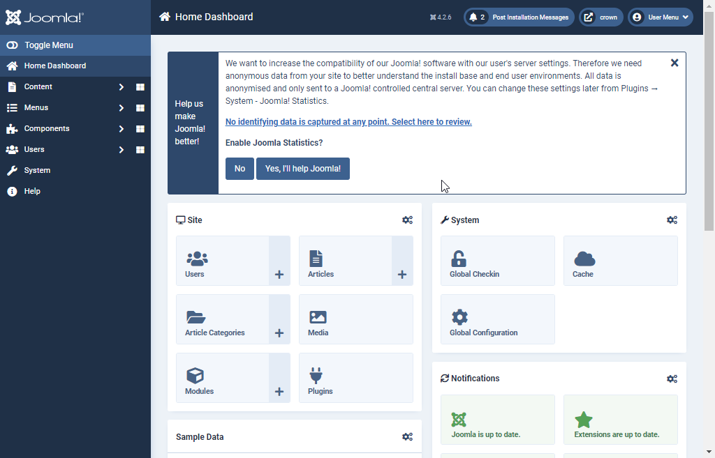The image size is (715, 458).
Task: Open Sample Data module settings gear
Action: 407,437
